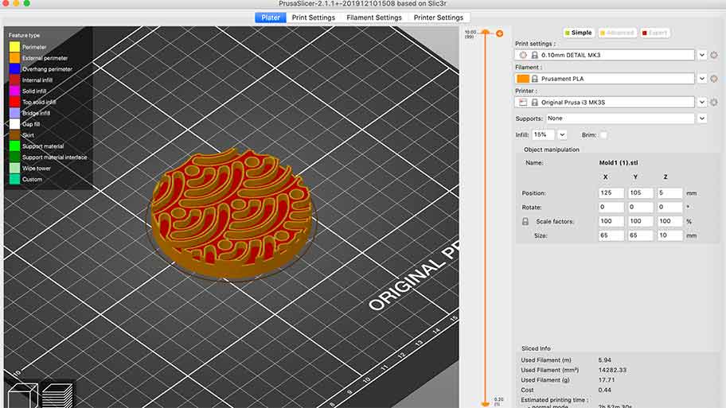Click Used Filament (m) value 5.94

604,360
